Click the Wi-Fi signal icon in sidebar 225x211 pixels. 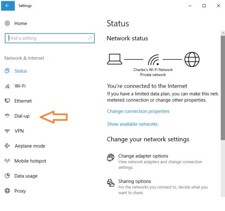pyautogui.click(x=7, y=86)
